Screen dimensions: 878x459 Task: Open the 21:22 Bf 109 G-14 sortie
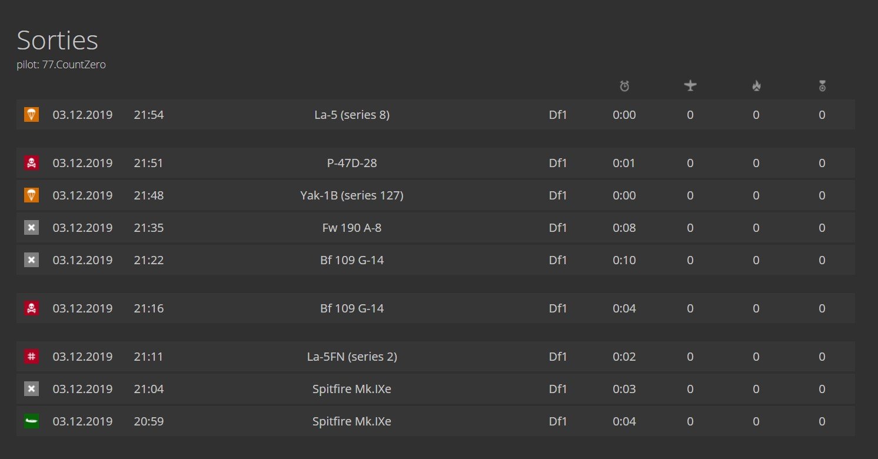(352, 260)
